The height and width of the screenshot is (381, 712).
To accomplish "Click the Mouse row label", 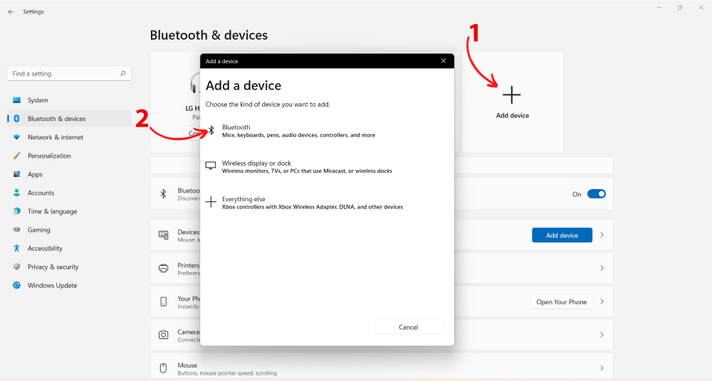I will point(187,365).
